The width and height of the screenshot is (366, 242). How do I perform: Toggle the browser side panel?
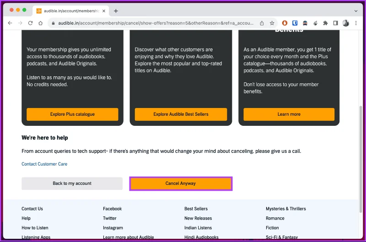click(336, 23)
